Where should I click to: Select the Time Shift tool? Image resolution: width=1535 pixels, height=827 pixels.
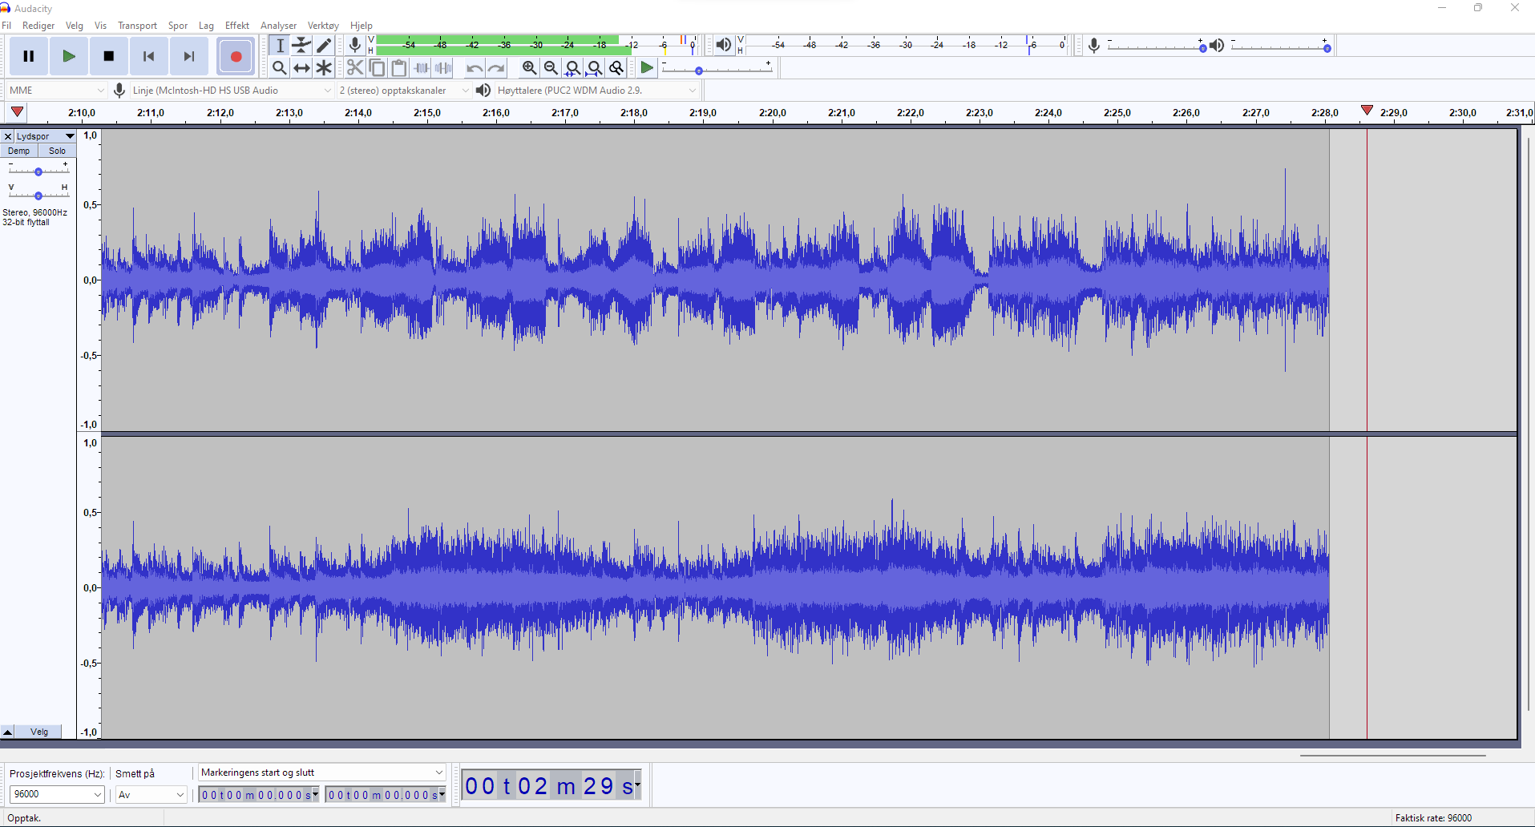(301, 68)
